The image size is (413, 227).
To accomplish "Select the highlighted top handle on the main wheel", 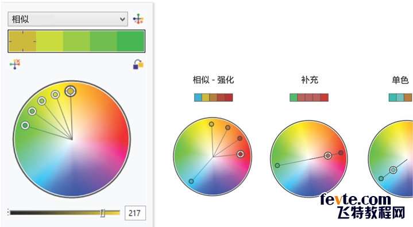I will 70,91.
